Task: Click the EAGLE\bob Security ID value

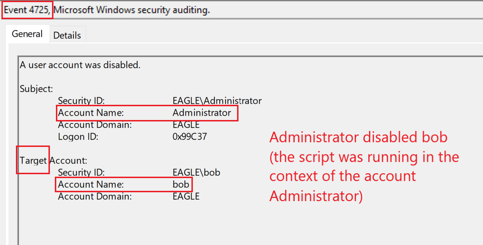Action: pos(196,172)
